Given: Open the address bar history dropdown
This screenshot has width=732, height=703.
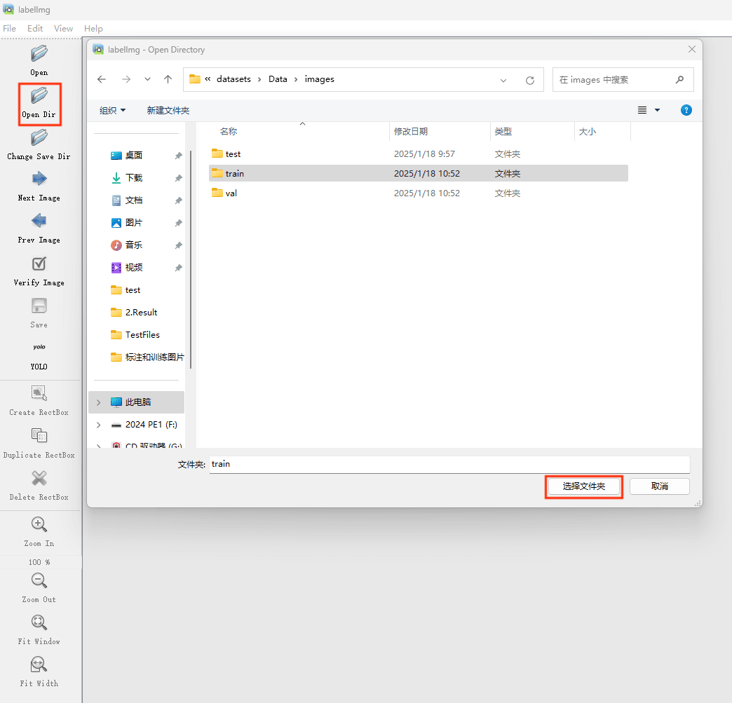Looking at the screenshot, I should [503, 80].
